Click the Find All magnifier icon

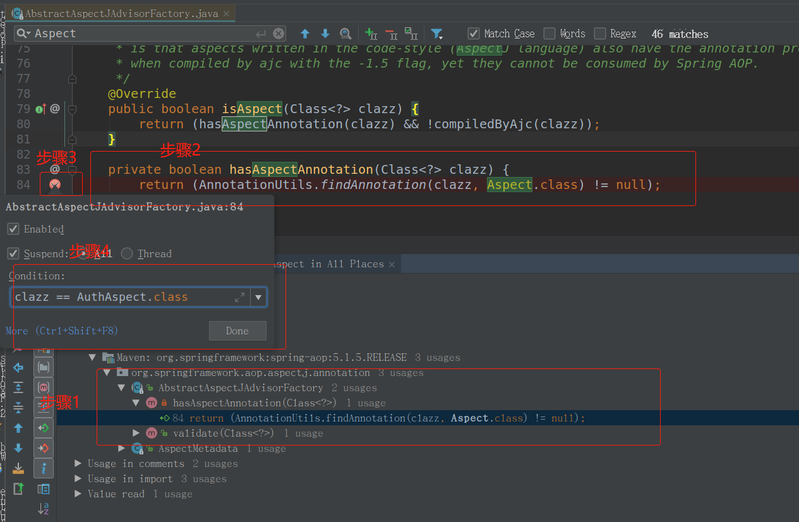[x=345, y=33]
